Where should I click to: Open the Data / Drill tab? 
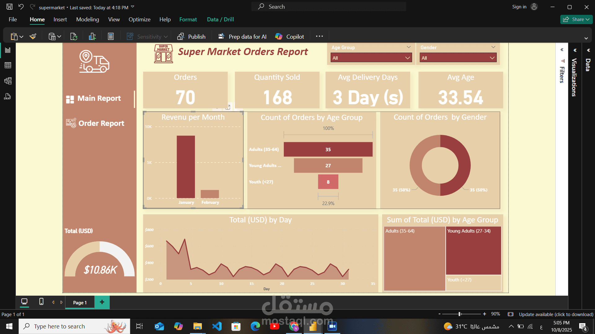coord(220,19)
